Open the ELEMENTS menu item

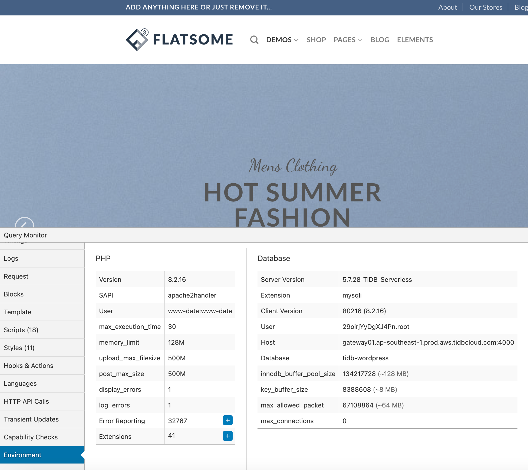click(x=415, y=40)
